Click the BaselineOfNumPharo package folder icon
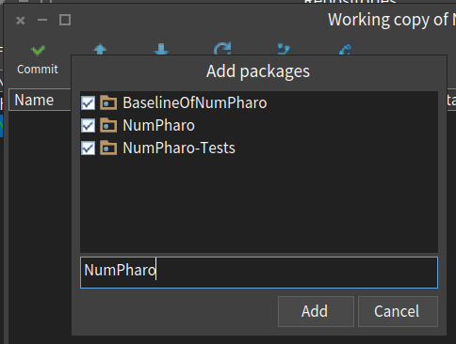The image size is (456, 344). coord(108,102)
